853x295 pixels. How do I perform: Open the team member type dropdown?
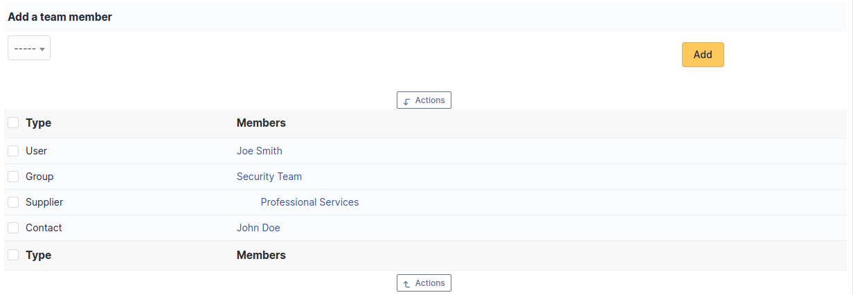pos(29,48)
